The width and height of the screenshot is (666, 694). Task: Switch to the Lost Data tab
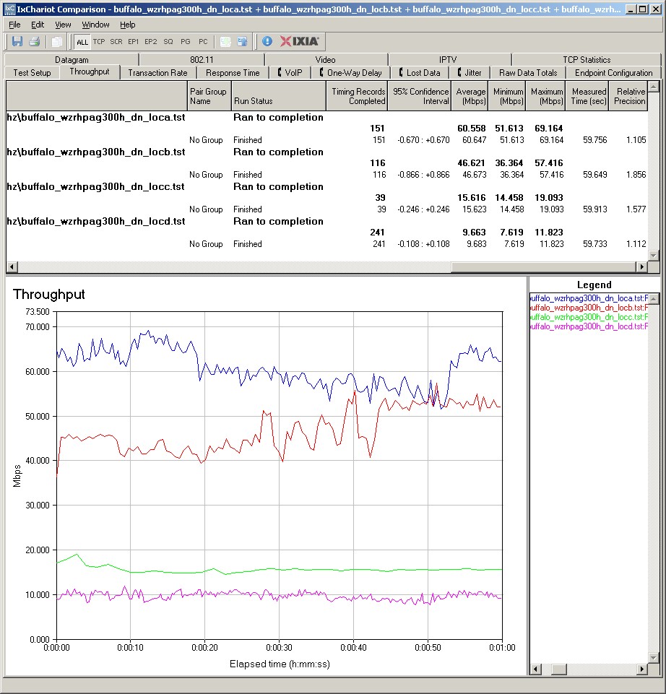[420, 73]
